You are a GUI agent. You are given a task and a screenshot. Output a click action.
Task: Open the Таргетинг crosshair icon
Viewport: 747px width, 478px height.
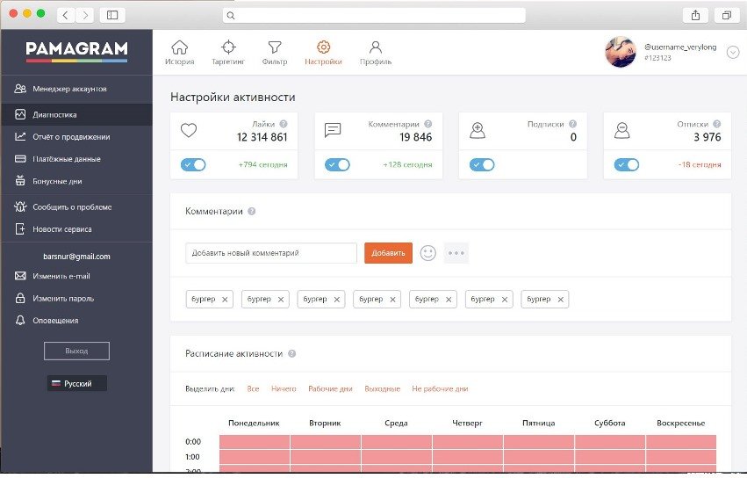[228, 47]
